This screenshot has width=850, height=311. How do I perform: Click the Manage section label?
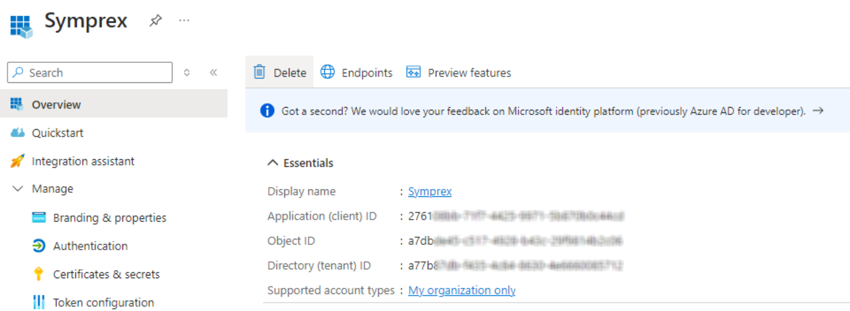point(52,189)
